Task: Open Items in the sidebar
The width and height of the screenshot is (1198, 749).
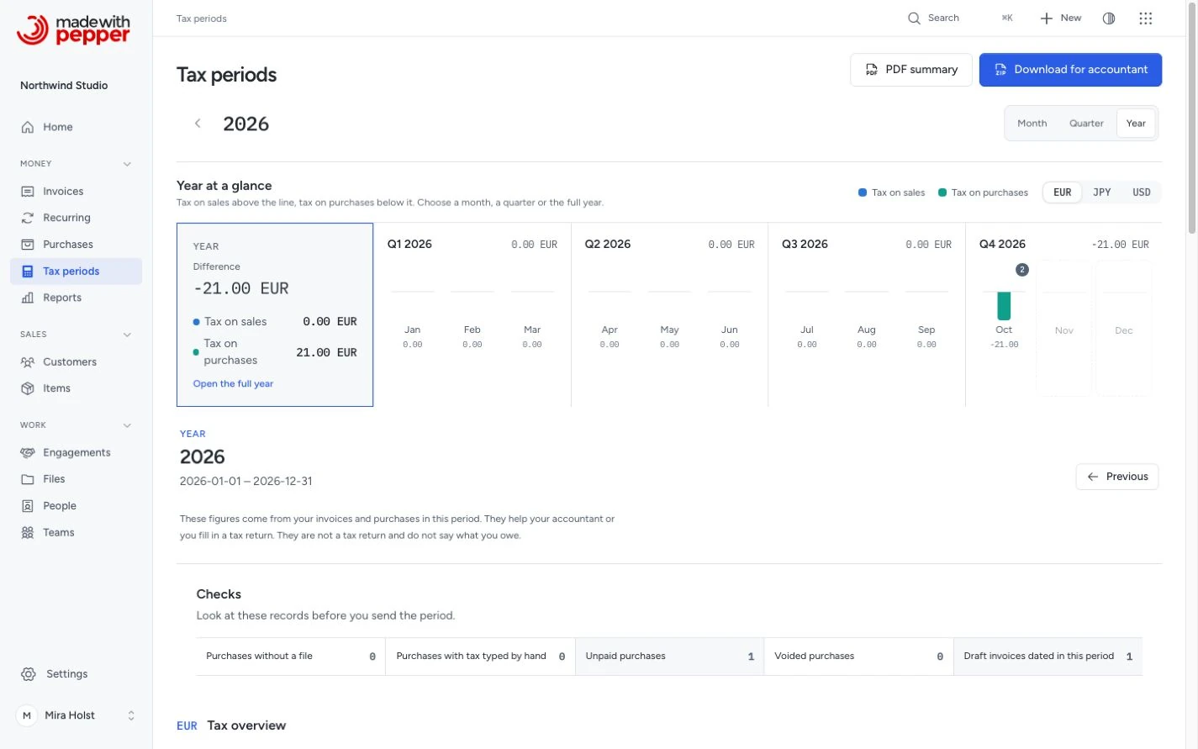Action: coord(76,388)
